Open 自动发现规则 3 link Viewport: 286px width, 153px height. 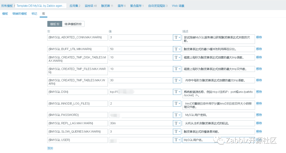158,6
